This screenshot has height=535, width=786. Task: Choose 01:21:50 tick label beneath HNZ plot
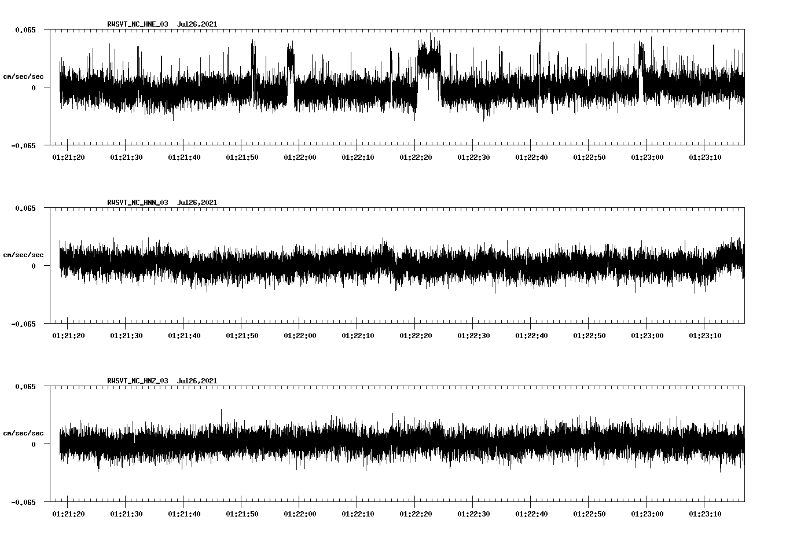[x=242, y=514]
